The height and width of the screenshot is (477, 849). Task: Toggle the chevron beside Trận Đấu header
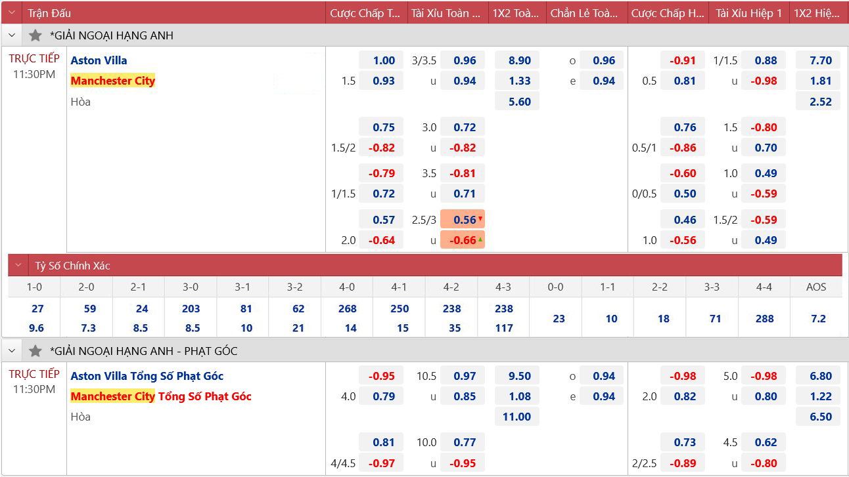click(x=12, y=13)
